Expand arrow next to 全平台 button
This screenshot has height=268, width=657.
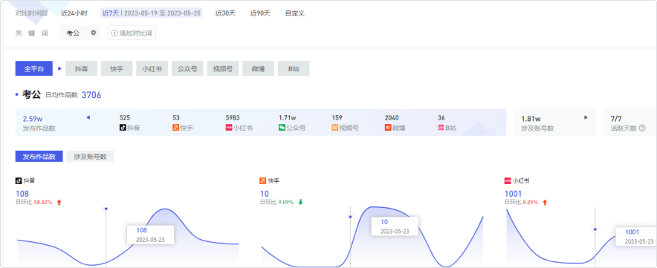(x=59, y=68)
